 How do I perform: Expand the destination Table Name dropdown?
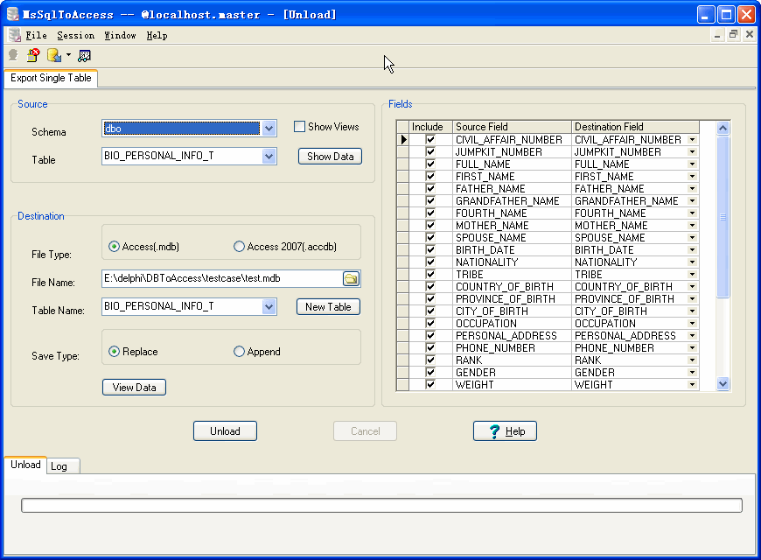[x=269, y=307]
